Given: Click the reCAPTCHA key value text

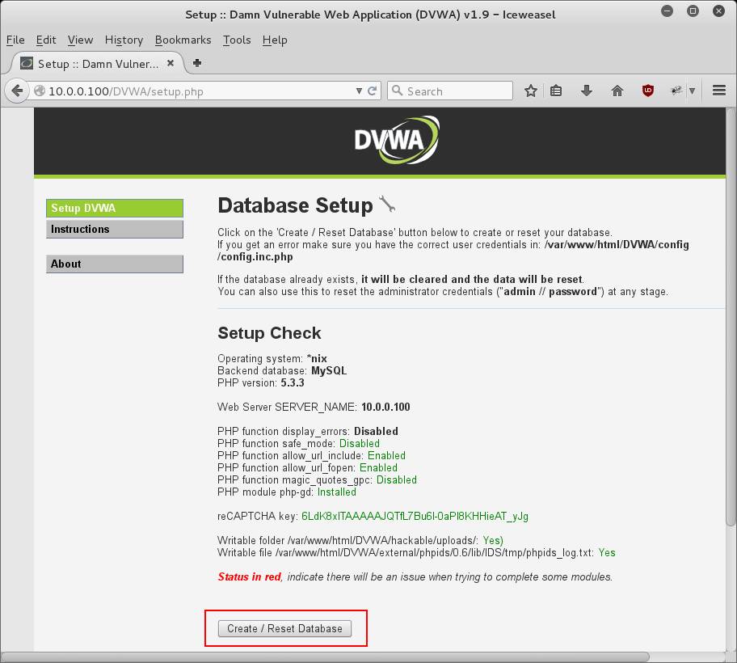Looking at the screenshot, I should (415, 517).
